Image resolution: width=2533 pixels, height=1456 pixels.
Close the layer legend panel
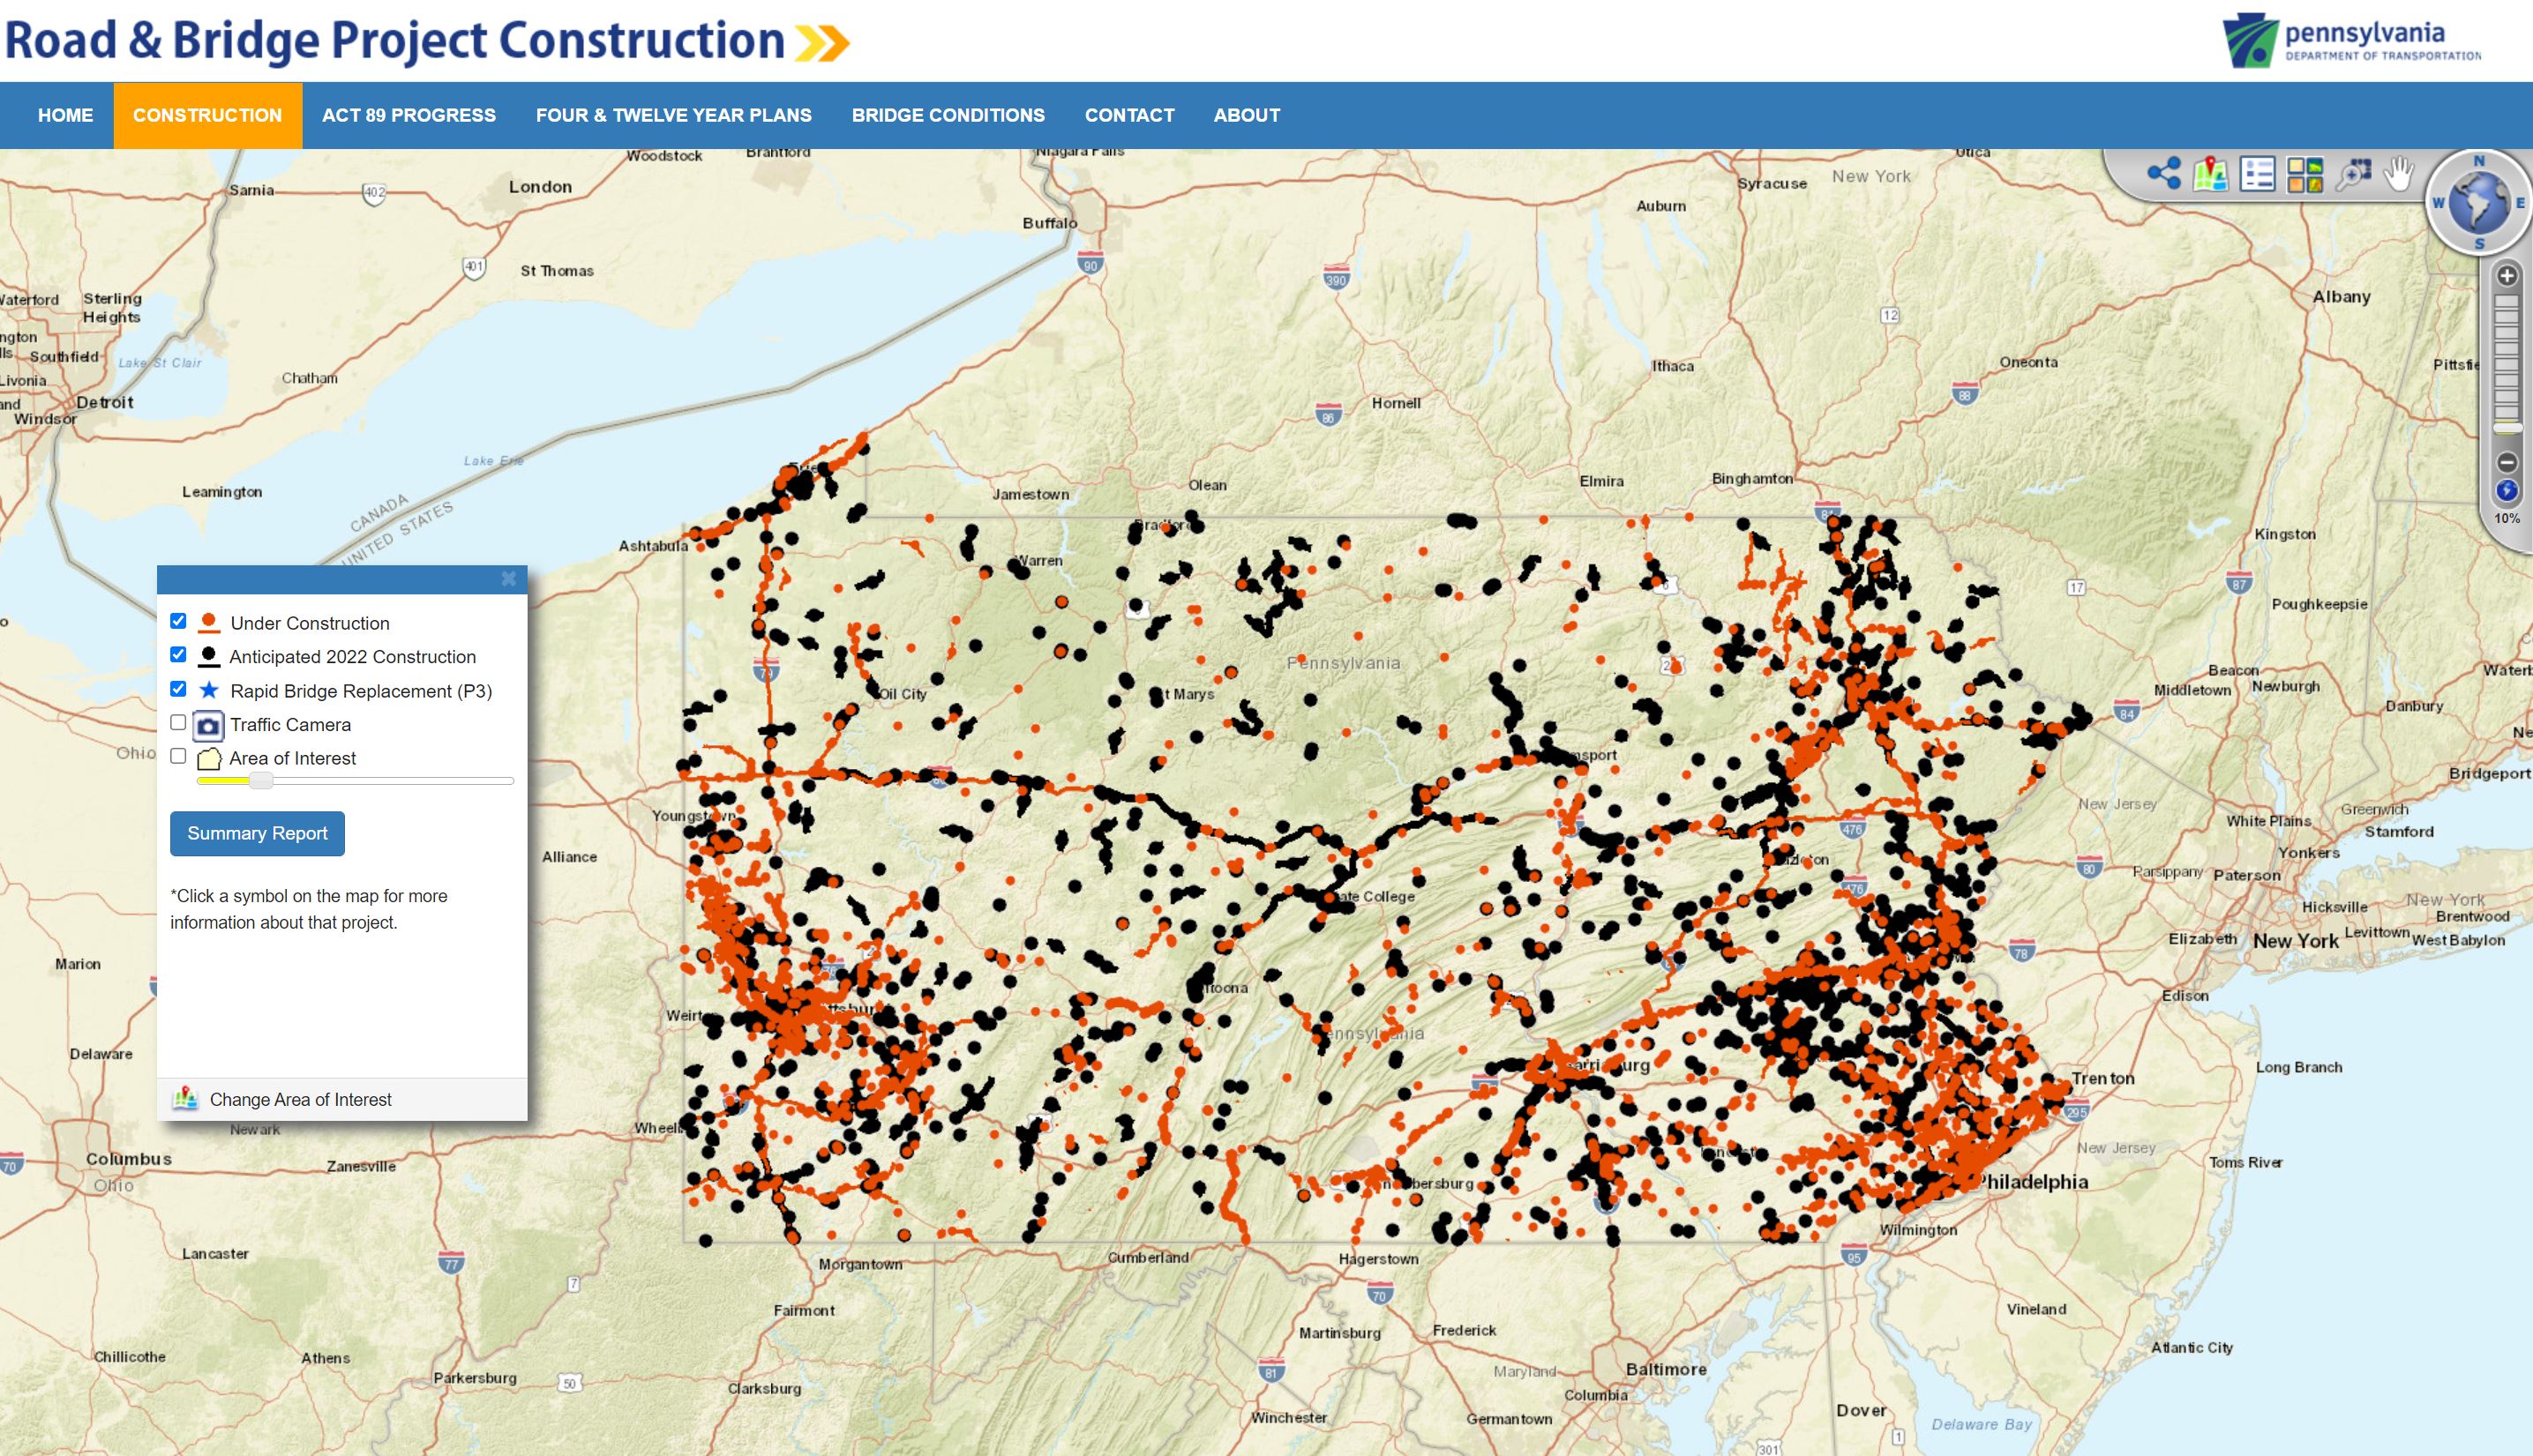pos(508,579)
